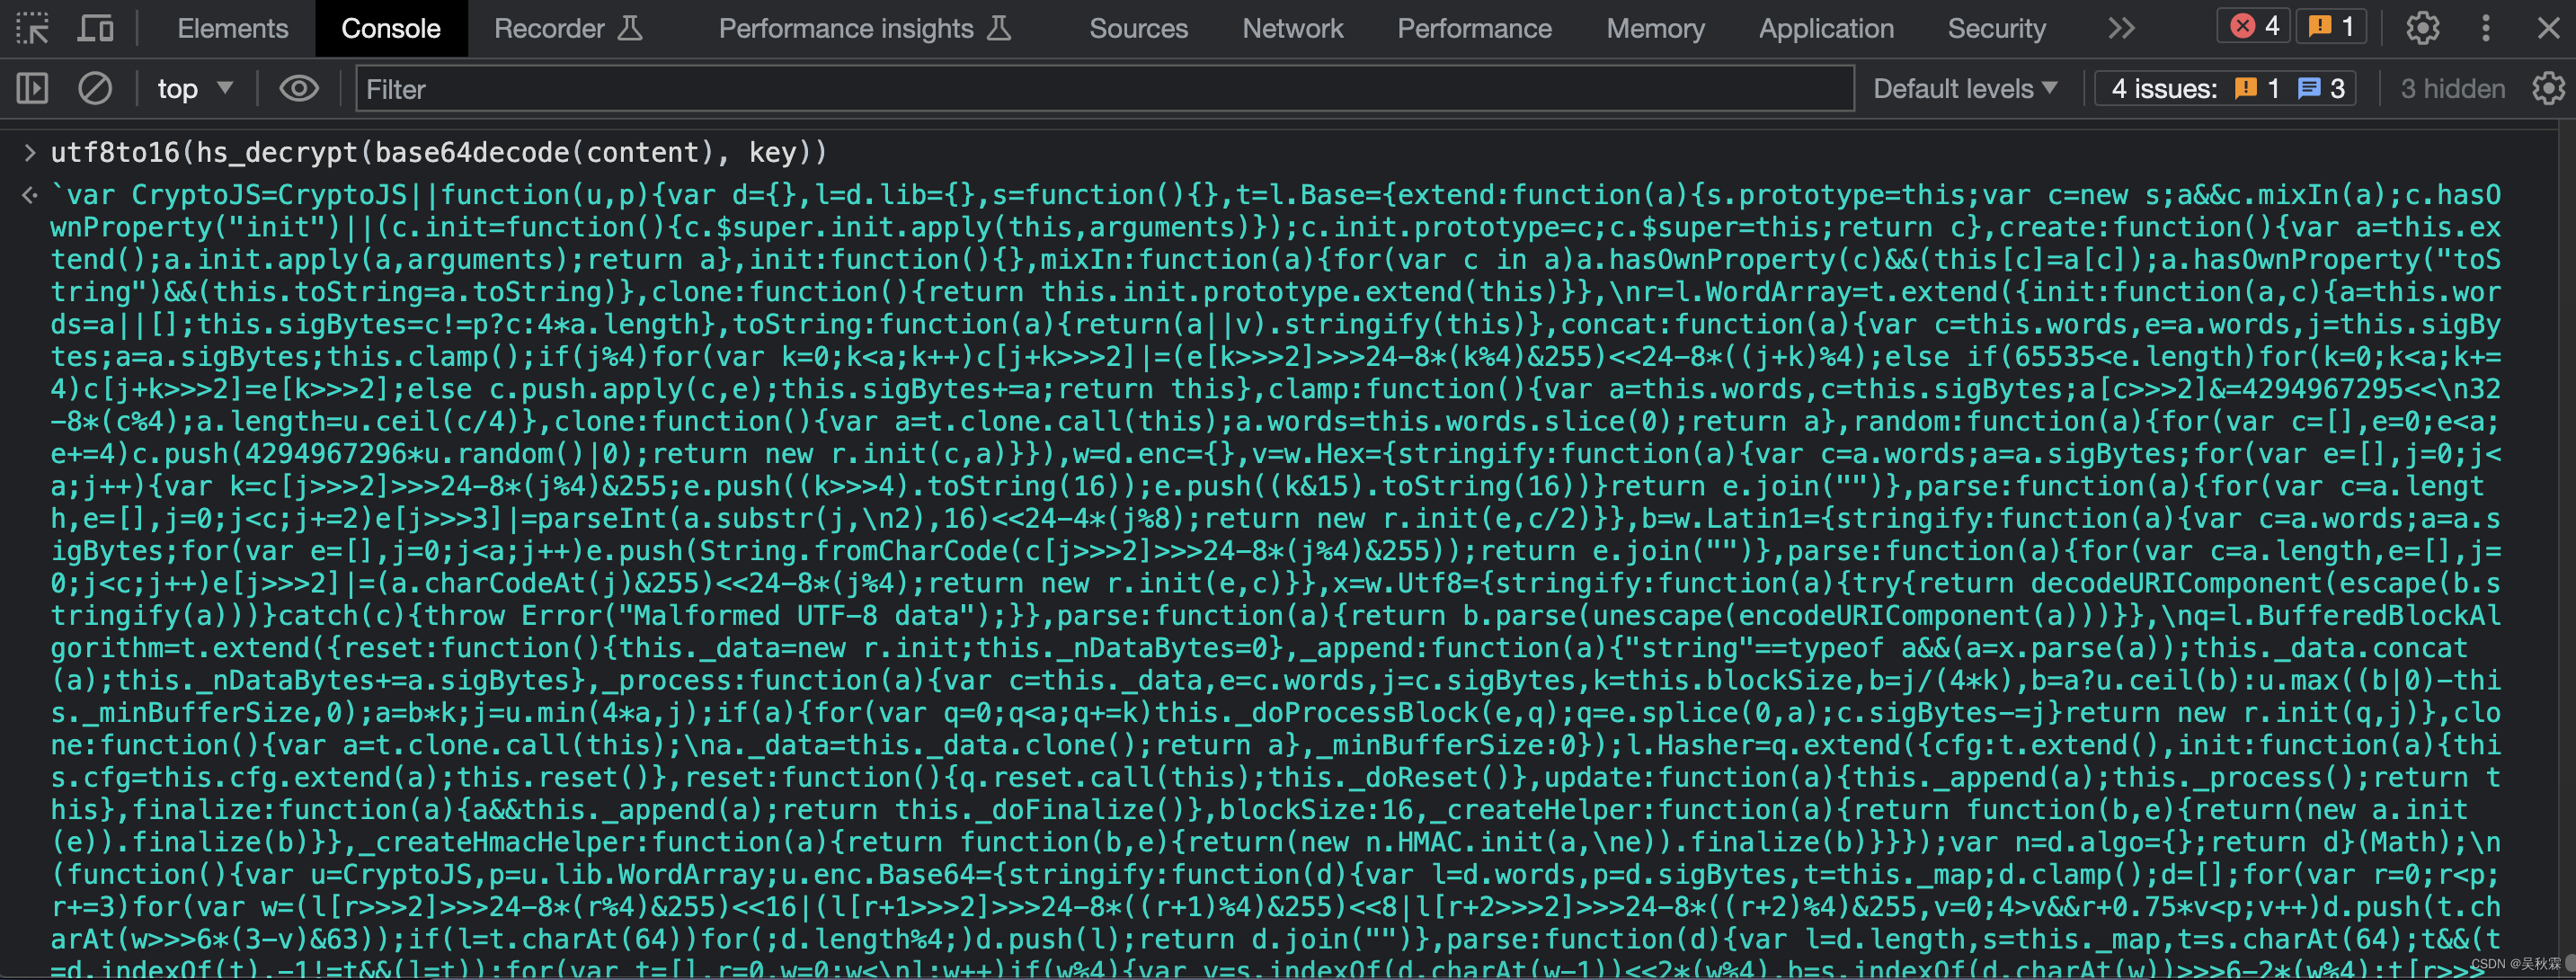2576x980 pixels.
Task: Activate the inspect element picker icon
Action: pos(33,28)
